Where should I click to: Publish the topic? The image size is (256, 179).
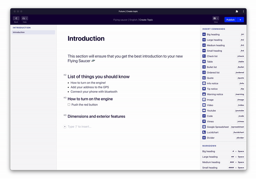(x=230, y=20)
